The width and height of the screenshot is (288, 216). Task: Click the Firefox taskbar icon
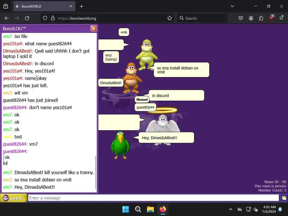163,209
